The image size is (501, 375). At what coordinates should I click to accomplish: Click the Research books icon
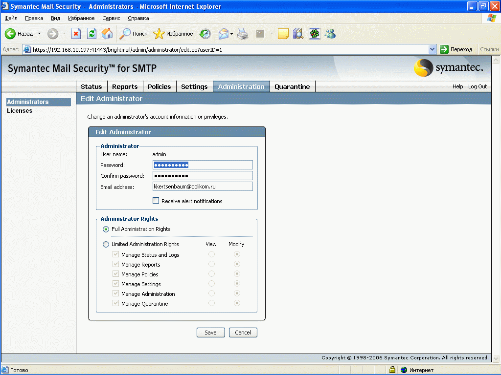(298, 34)
